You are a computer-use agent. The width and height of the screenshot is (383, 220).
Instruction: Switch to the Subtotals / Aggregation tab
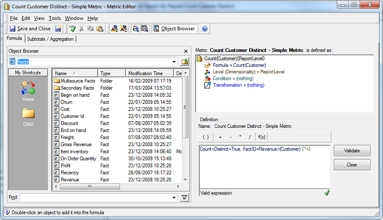coord(50,39)
